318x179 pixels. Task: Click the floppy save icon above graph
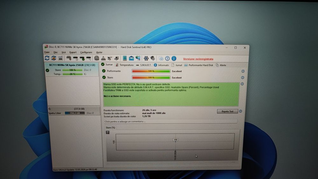click(x=108, y=132)
